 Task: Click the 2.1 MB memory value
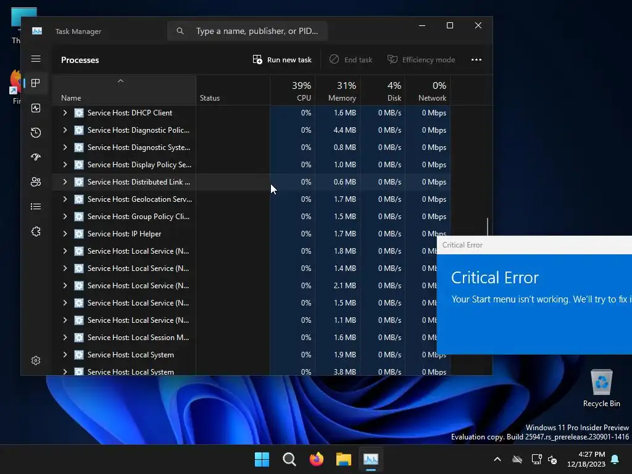[344, 286]
